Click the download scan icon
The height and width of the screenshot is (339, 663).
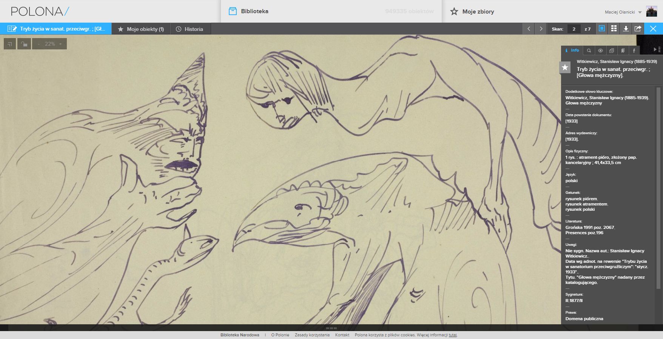[x=626, y=29]
